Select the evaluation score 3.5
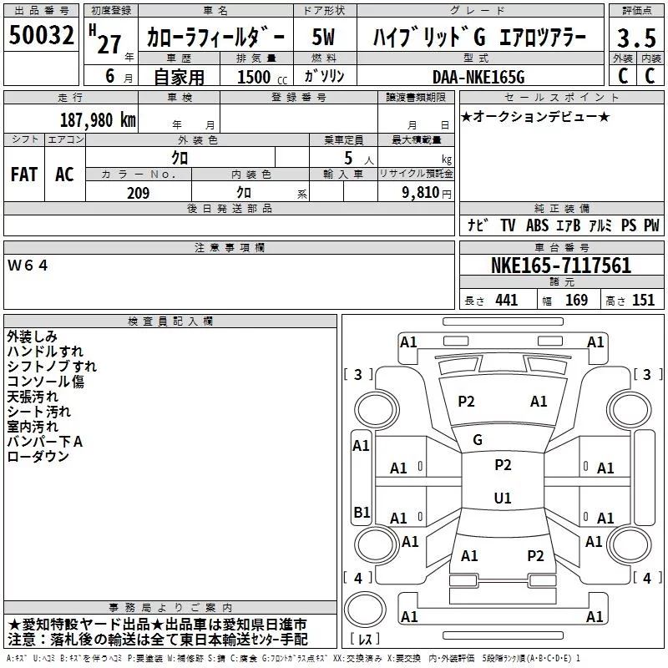Screen dimensions: 668x668 [636, 38]
